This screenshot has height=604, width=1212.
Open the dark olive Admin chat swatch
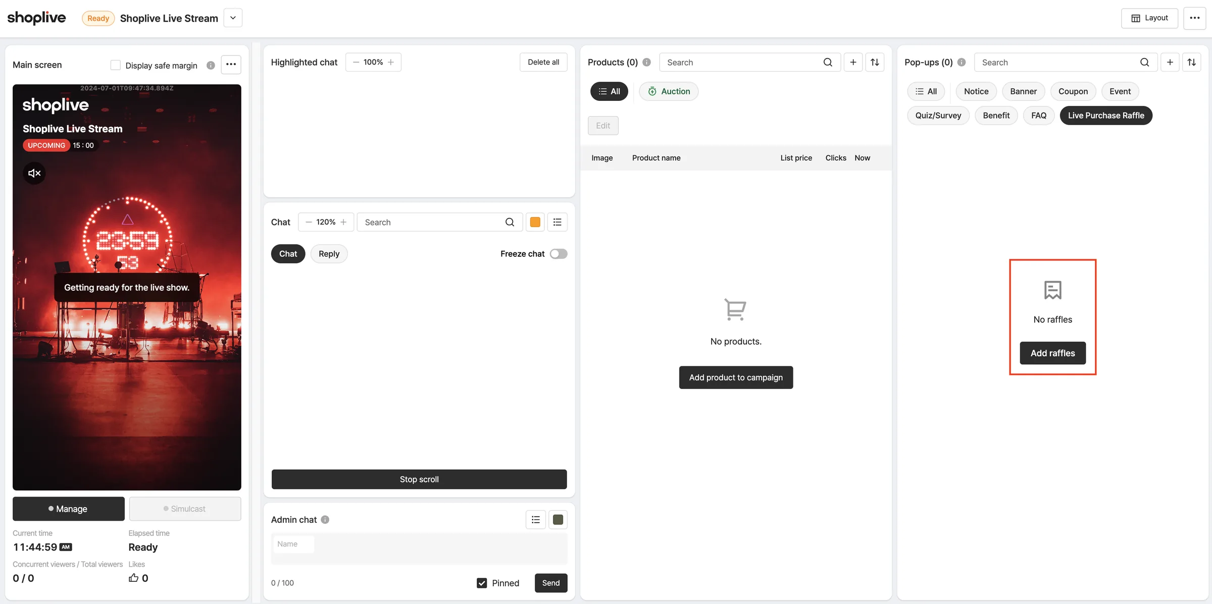(x=558, y=519)
